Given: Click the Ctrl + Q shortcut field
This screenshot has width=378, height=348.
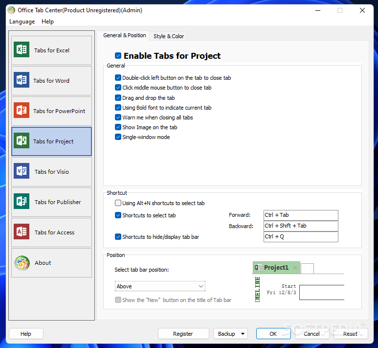Looking at the screenshot, I should (x=301, y=237).
